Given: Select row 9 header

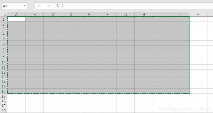Looking at the screenshot, I should (x=4, y=58).
